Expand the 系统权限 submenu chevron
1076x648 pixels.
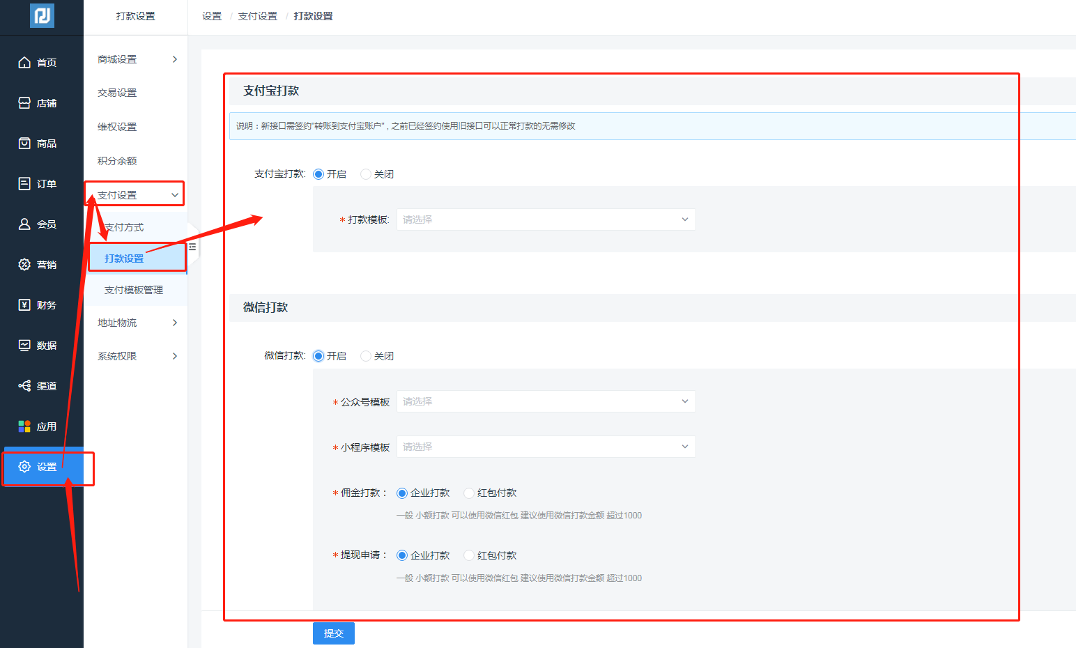(175, 356)
